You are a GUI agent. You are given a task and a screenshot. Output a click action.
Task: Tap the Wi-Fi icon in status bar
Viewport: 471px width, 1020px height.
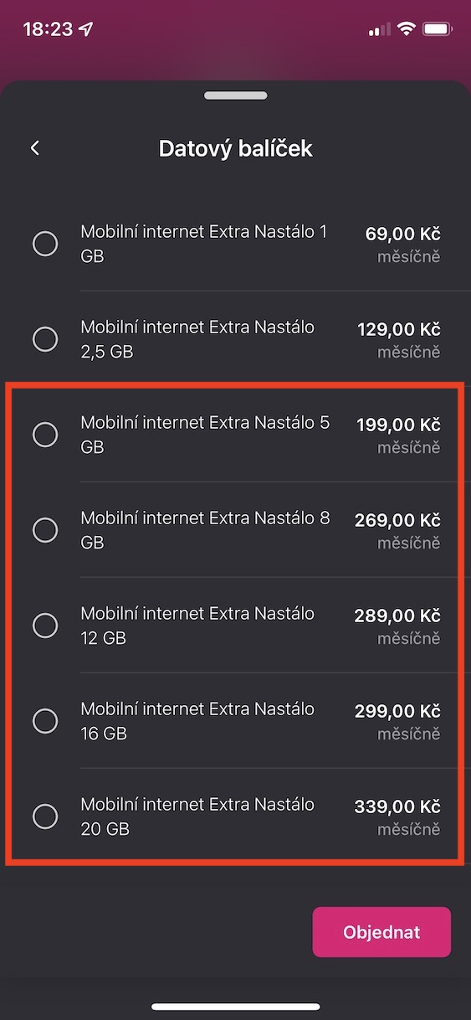pos(407,29)
